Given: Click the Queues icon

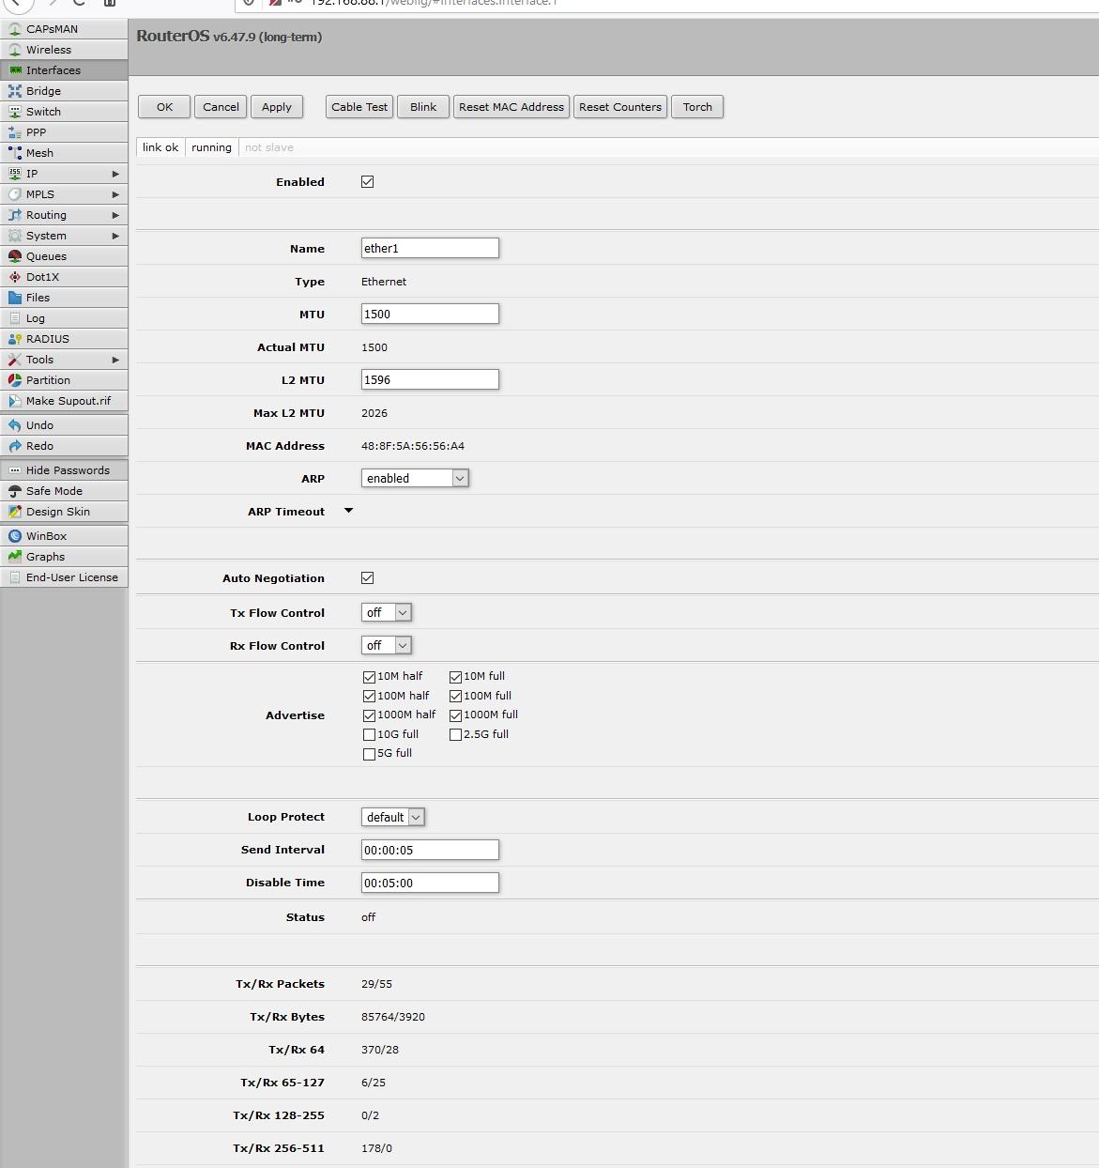Looking at the screenshot, I should [x=15, y=256].
